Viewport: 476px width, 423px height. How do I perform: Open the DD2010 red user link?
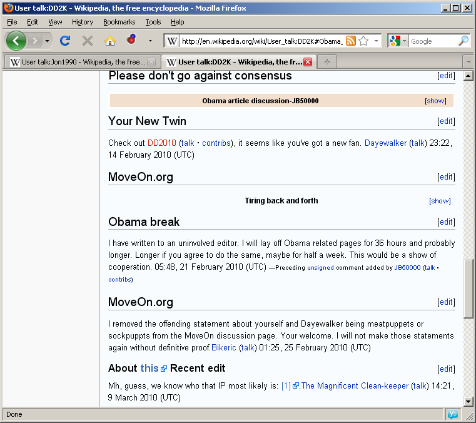tap(162, 143)
